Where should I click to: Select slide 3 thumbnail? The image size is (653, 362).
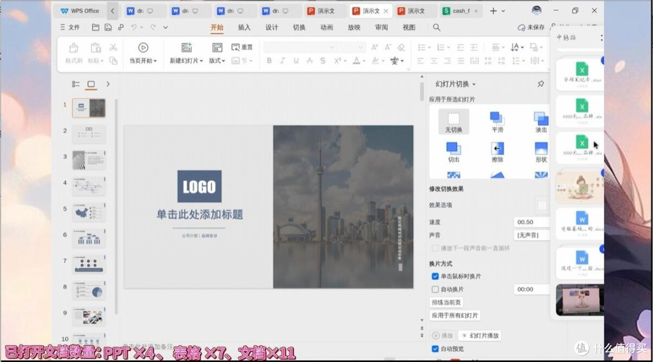tap(89, 160)
